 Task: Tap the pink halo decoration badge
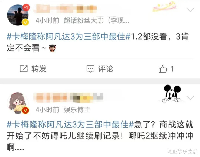pos(164,6)
